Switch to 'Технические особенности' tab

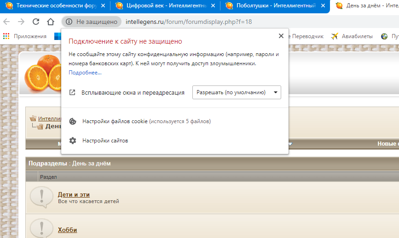pos(55,6)
